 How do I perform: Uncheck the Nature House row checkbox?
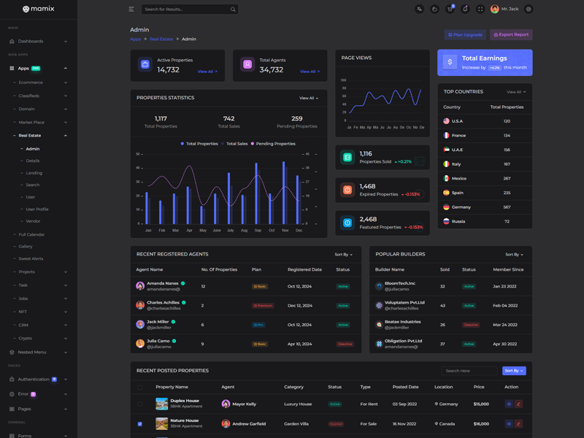pos(140,423)
